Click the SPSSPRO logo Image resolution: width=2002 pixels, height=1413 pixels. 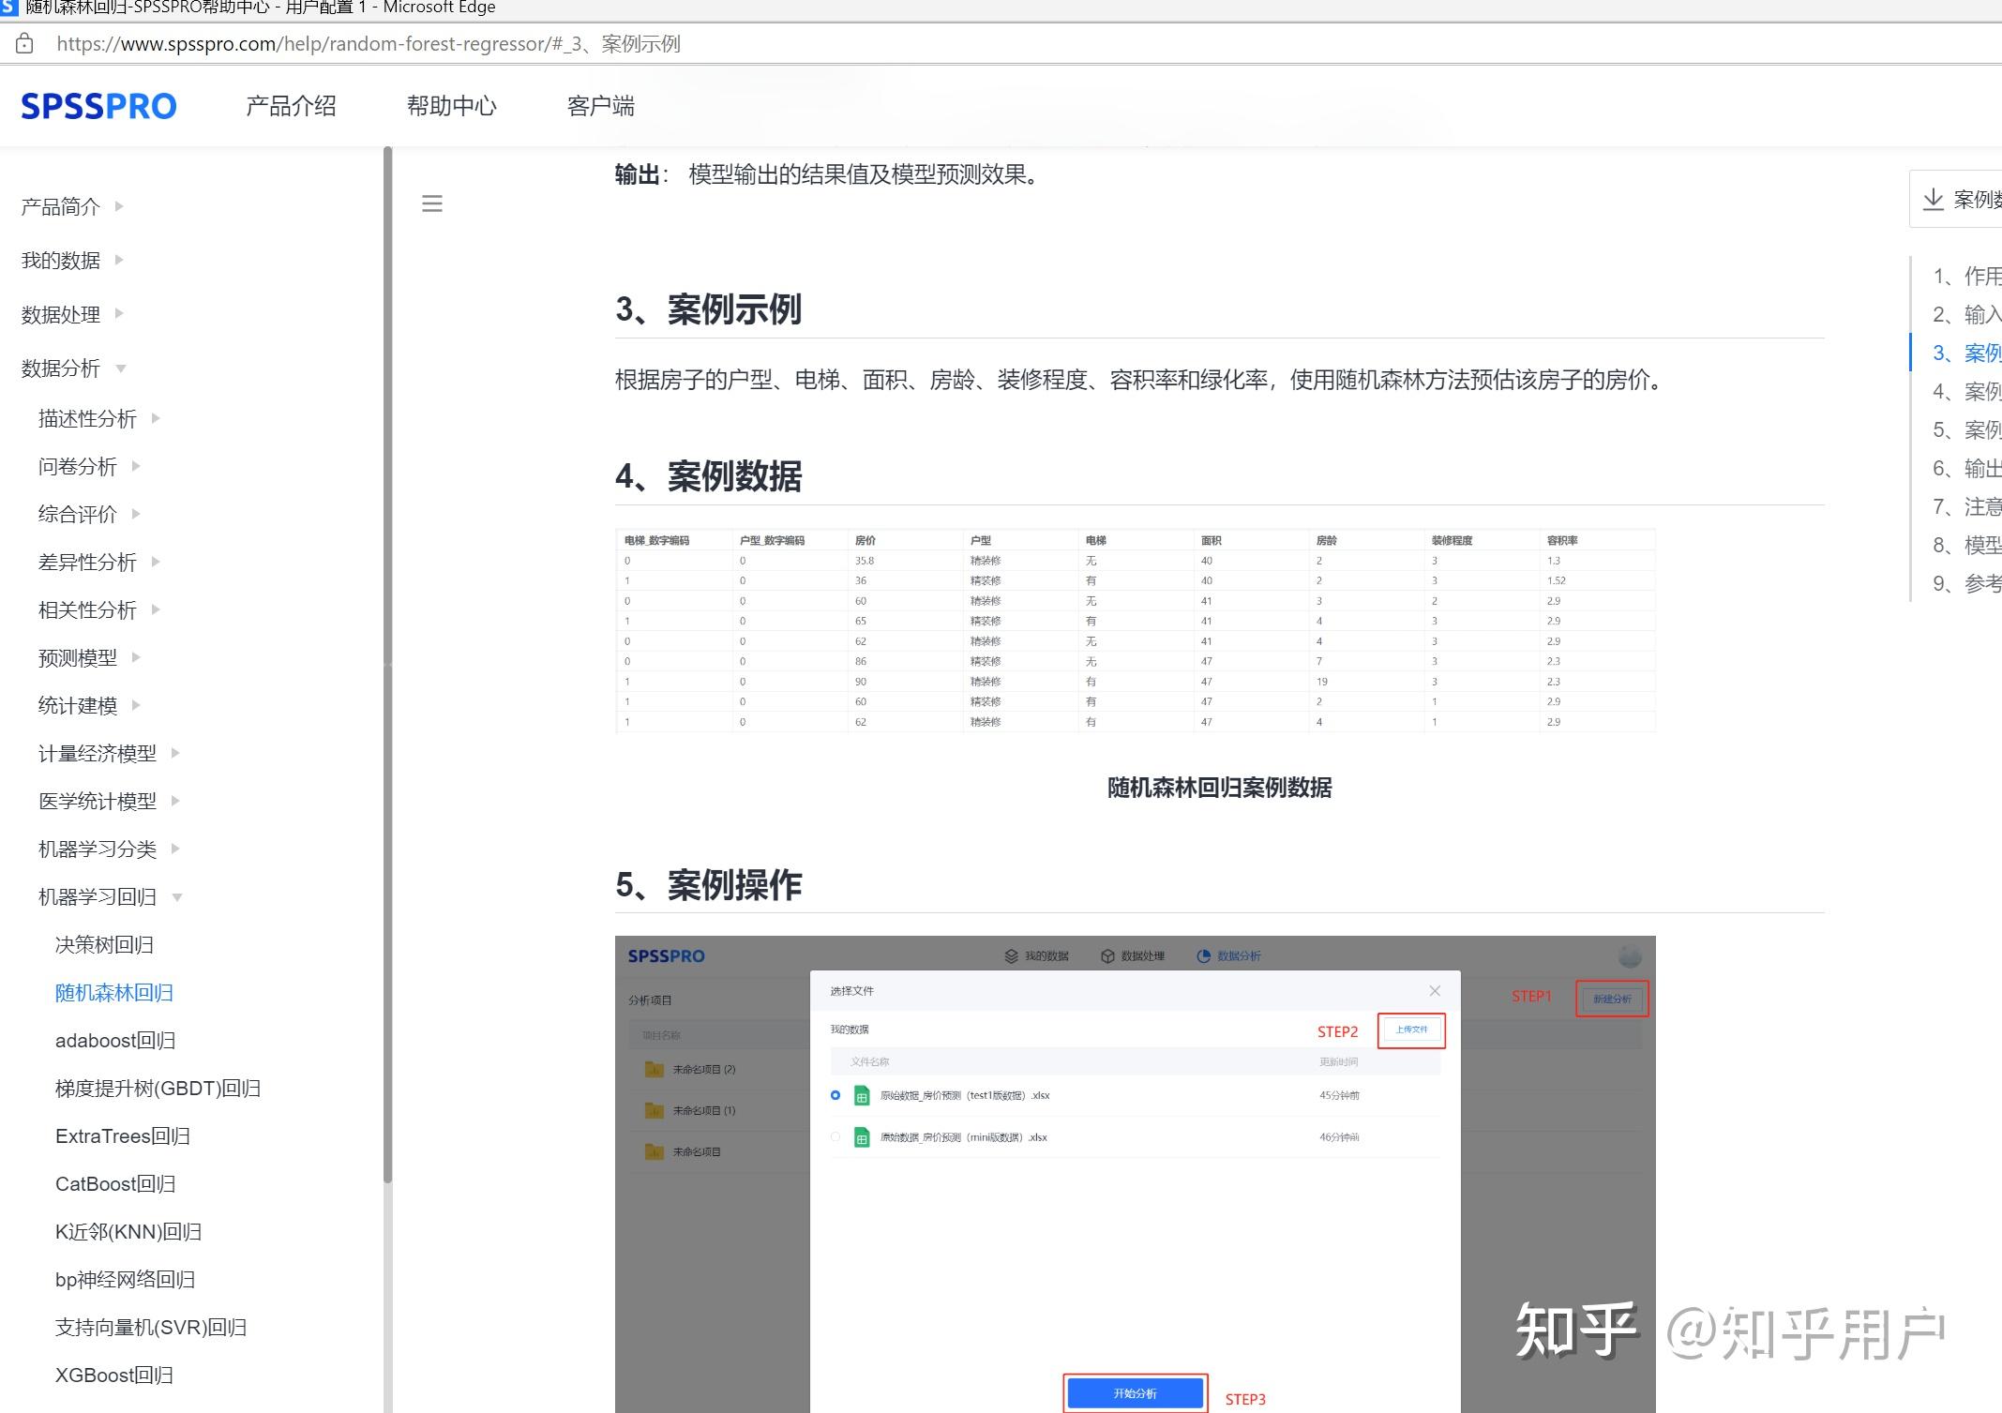pos(98,106)
